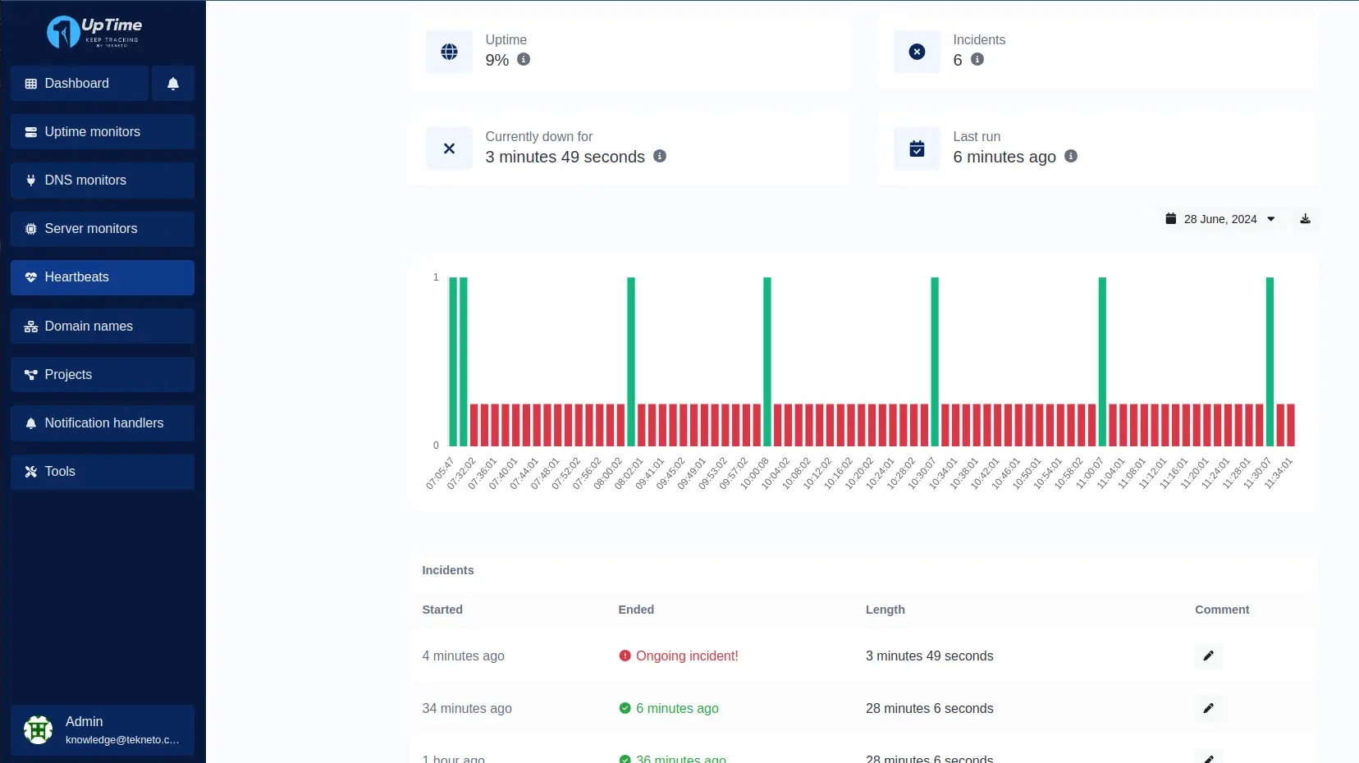
Task: Edit comment on the ongoing incident
Action: [1208, 656]
